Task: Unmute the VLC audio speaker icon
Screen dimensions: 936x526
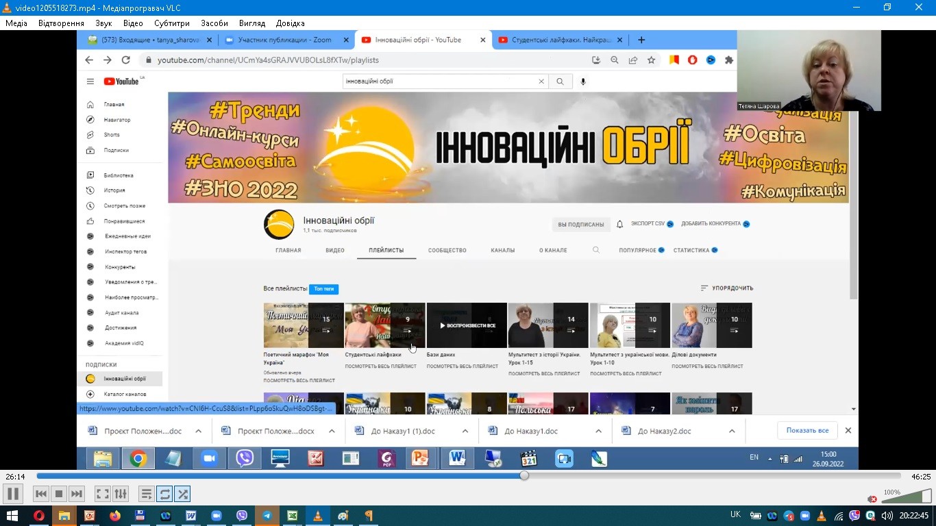Action: click(x=871, y=499)
